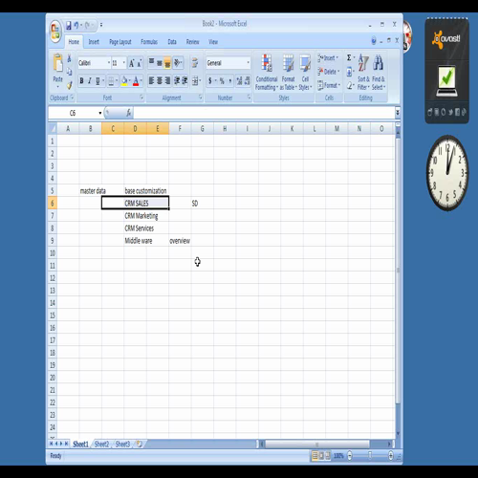
Task: Undo the last action
Action: [76, 25]
